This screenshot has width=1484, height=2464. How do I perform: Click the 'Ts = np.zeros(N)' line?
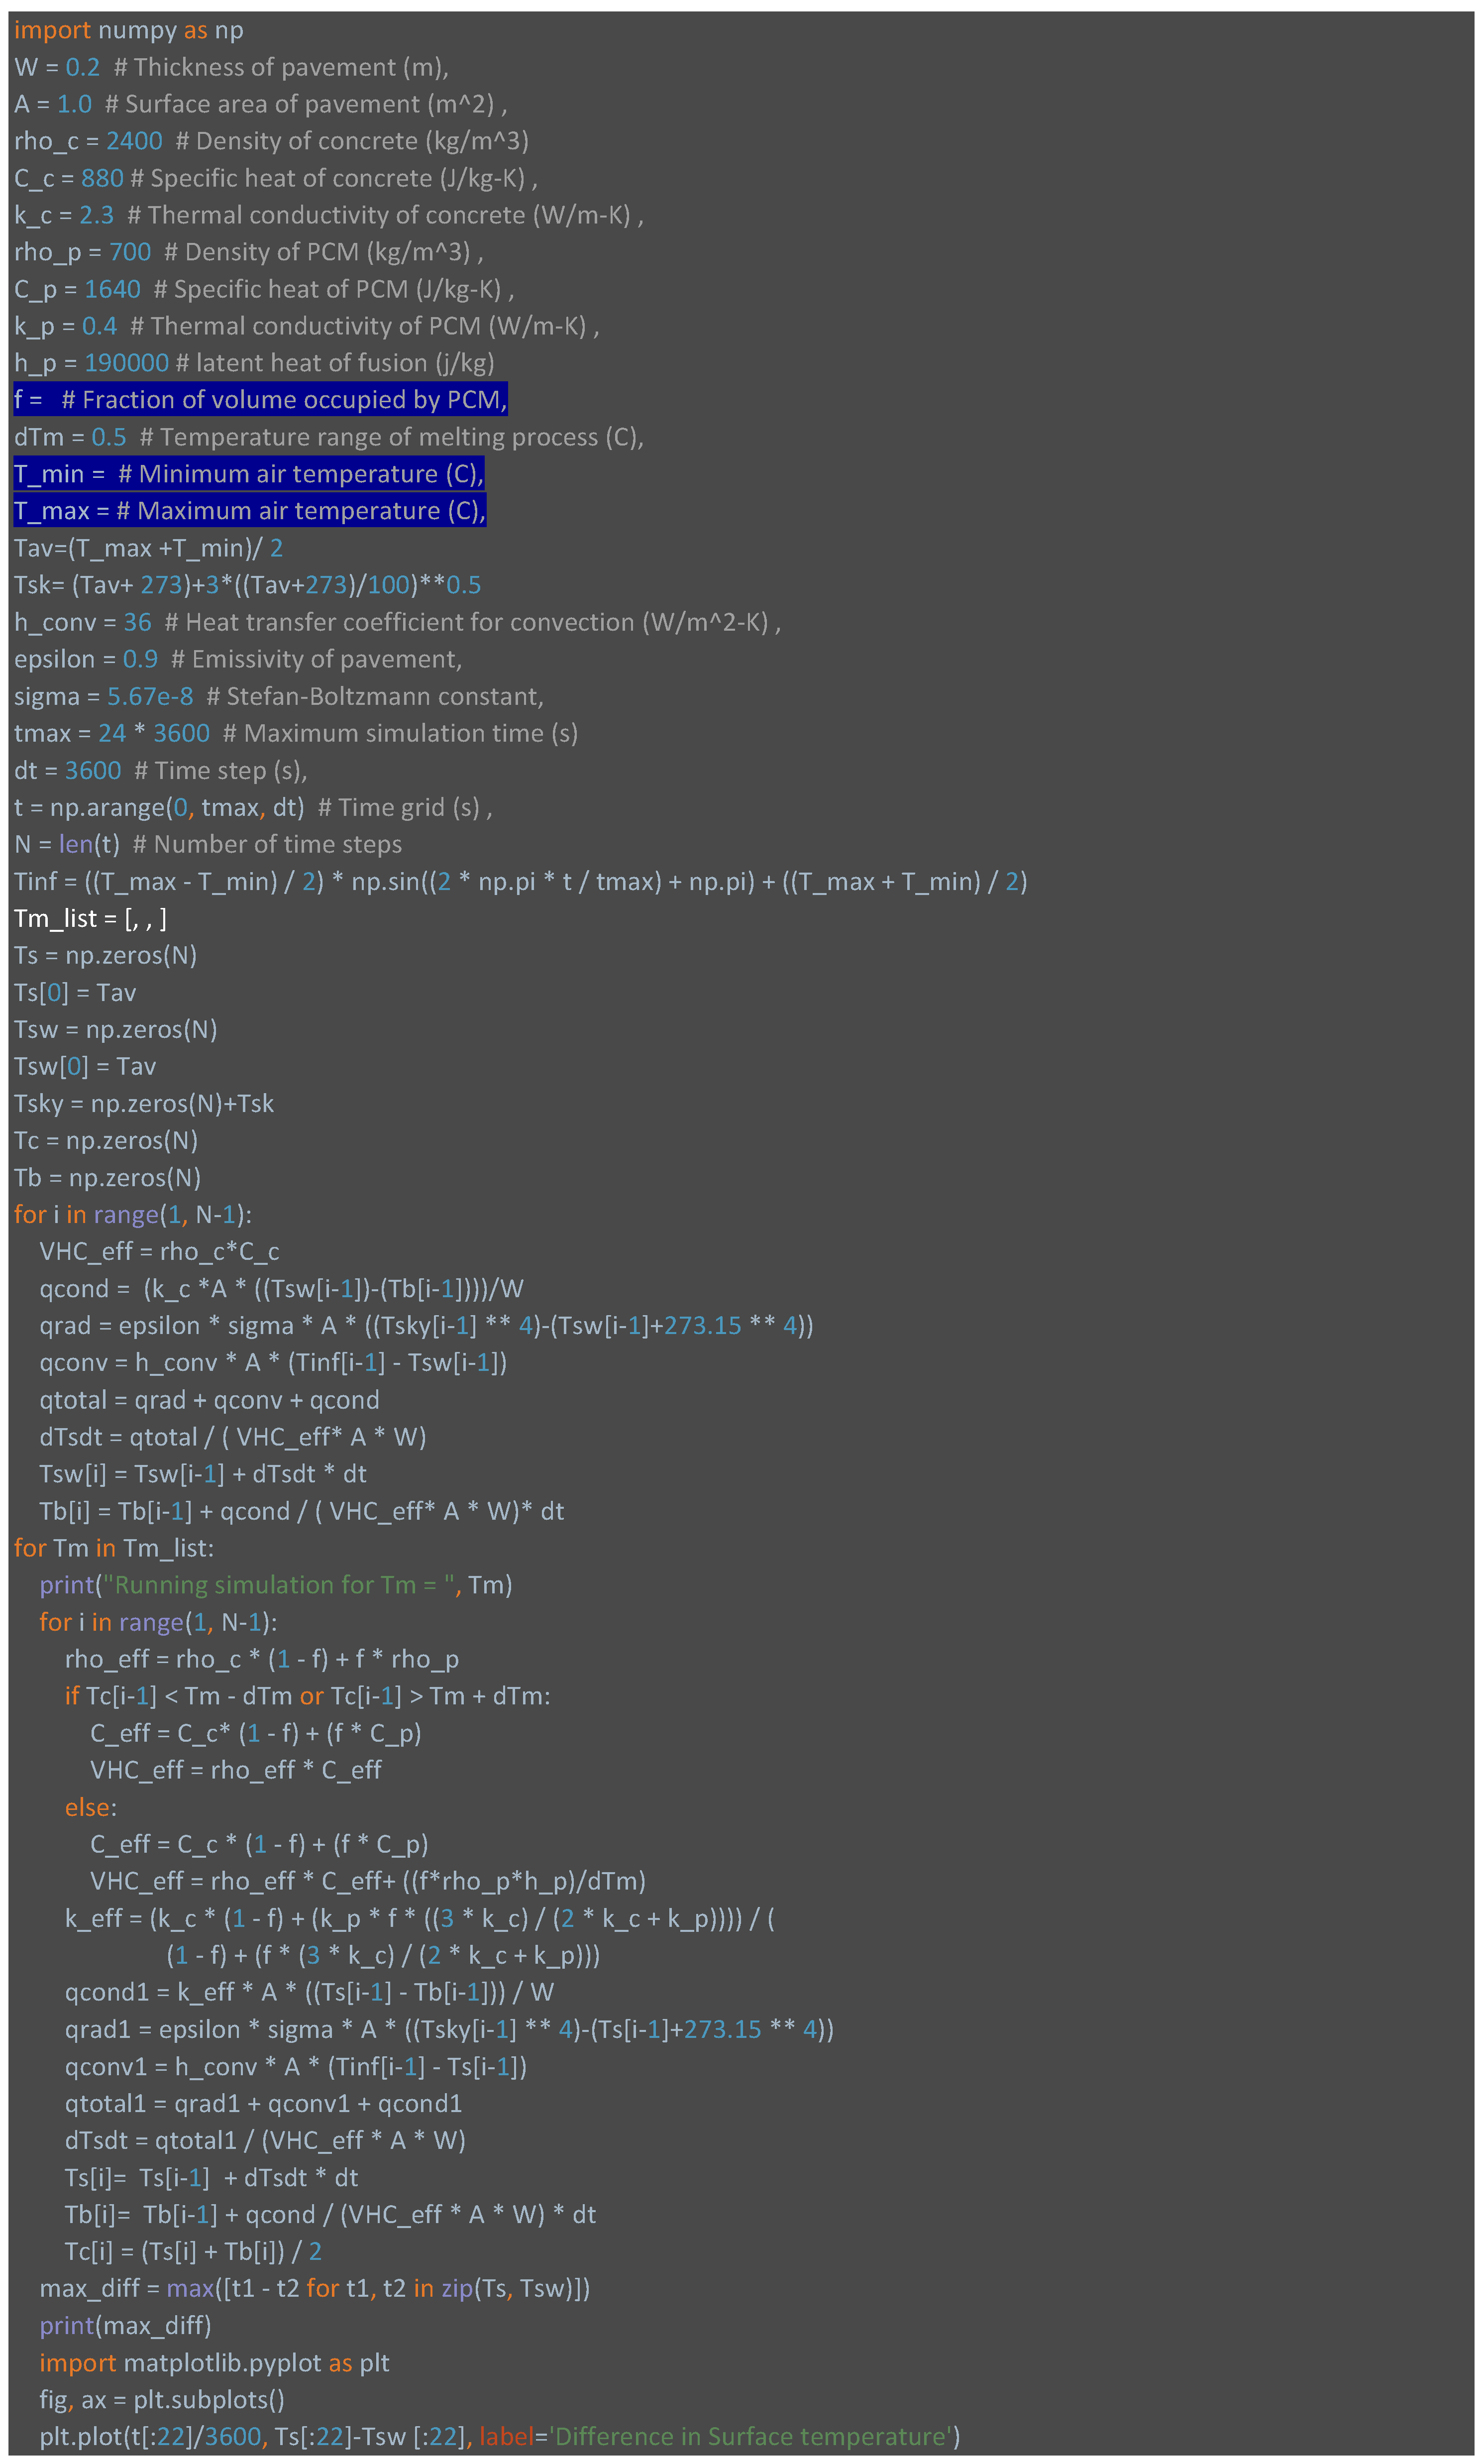click(x=105, y=955)
